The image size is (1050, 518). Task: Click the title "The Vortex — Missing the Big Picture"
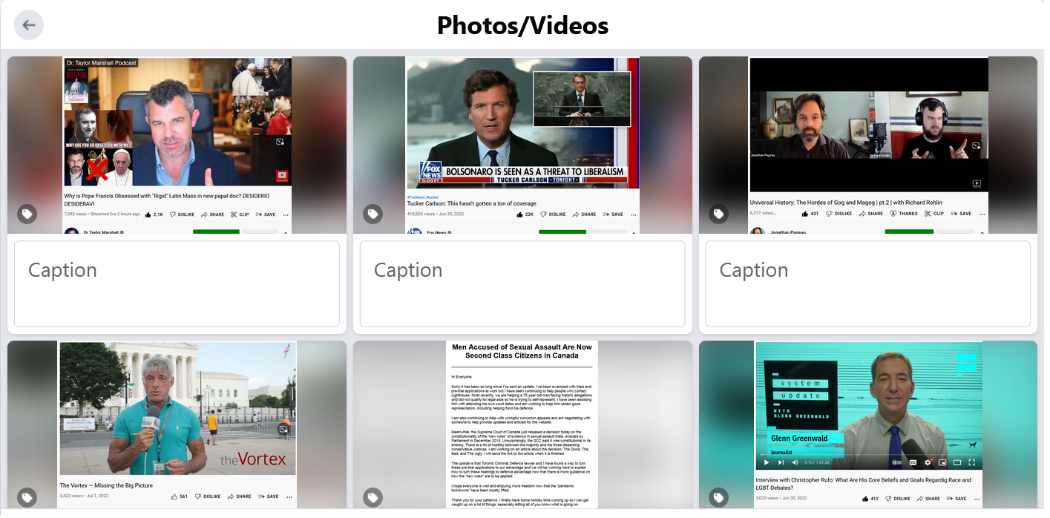coord(106,485)
